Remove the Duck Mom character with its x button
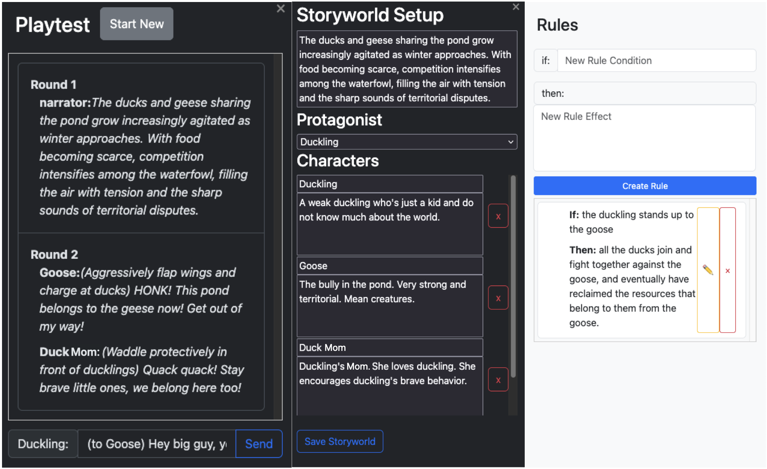 [498, 380]
